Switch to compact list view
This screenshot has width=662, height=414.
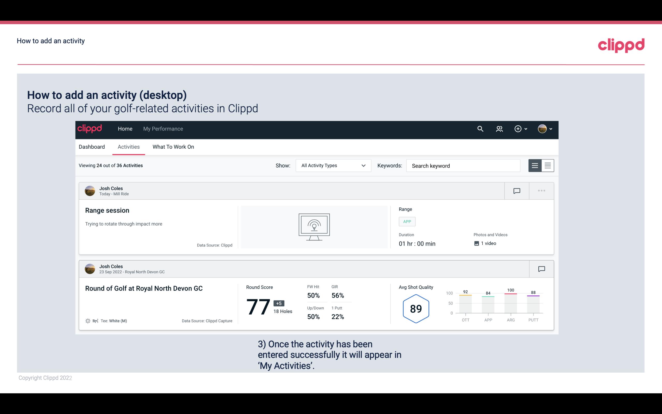(547, 165)
